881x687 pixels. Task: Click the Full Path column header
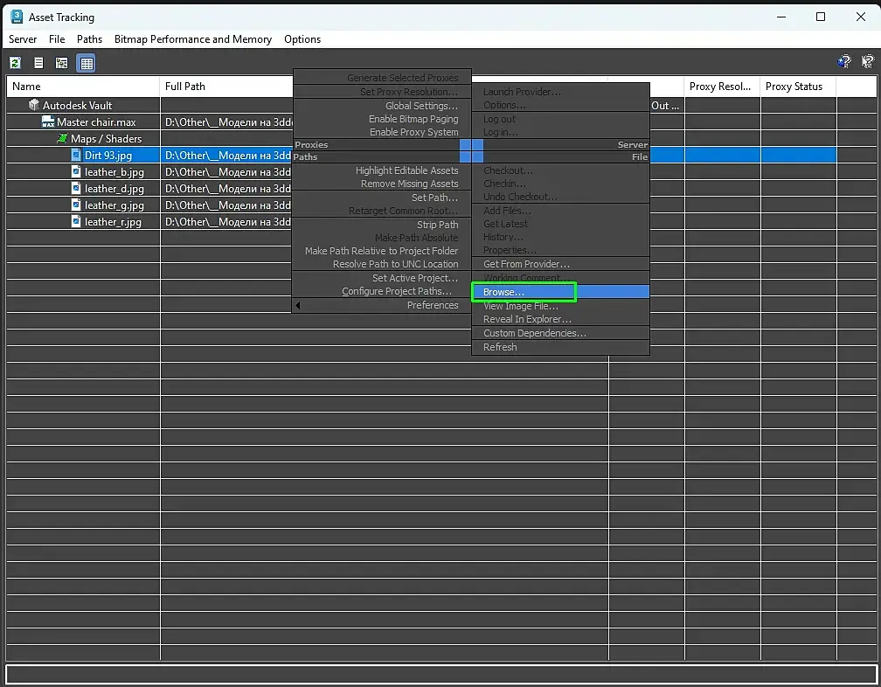227,87
